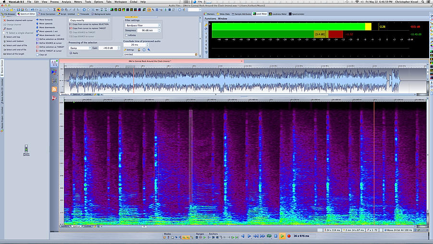Click Move upwards arrow
The image size is (433, 244).
[44, 24]
